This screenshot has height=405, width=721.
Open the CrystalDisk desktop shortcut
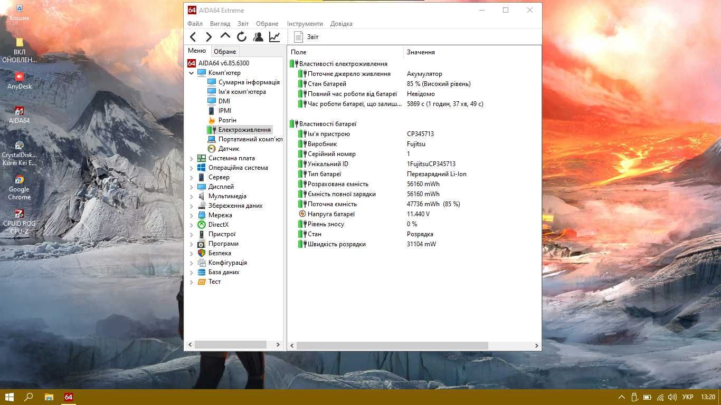[20, 153]
